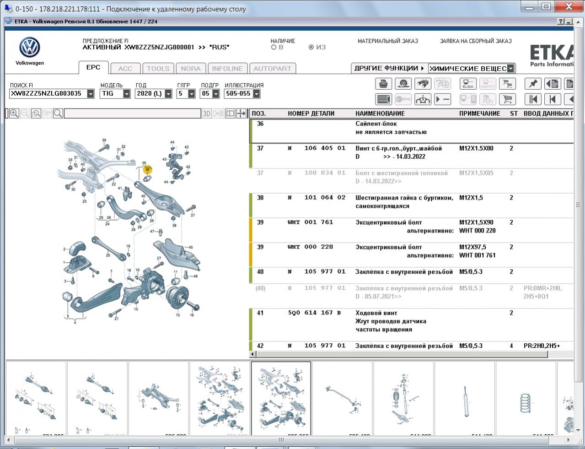Select the coil spring thumbnail
Viewport: 585px width, 449px height.
coord(526,397)
